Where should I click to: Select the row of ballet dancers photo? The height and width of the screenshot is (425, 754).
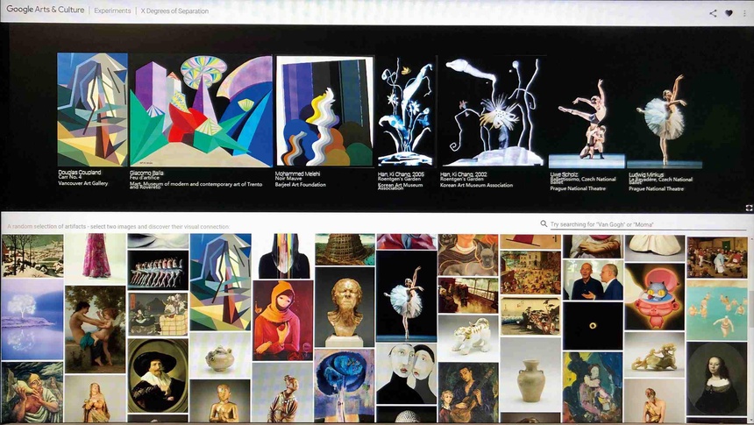coord(158,271)
